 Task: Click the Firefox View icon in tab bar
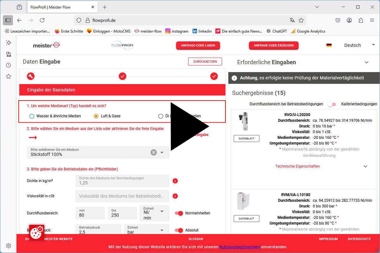click(19, 7)
